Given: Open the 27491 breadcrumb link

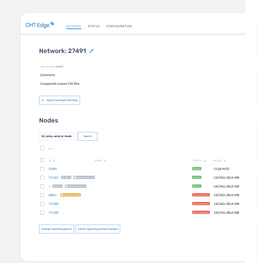Looking at the screenshot, I should [60, 66].
